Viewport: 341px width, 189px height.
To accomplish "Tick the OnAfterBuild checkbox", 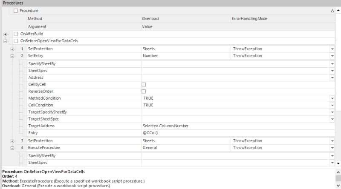I will tap(16, 34).
